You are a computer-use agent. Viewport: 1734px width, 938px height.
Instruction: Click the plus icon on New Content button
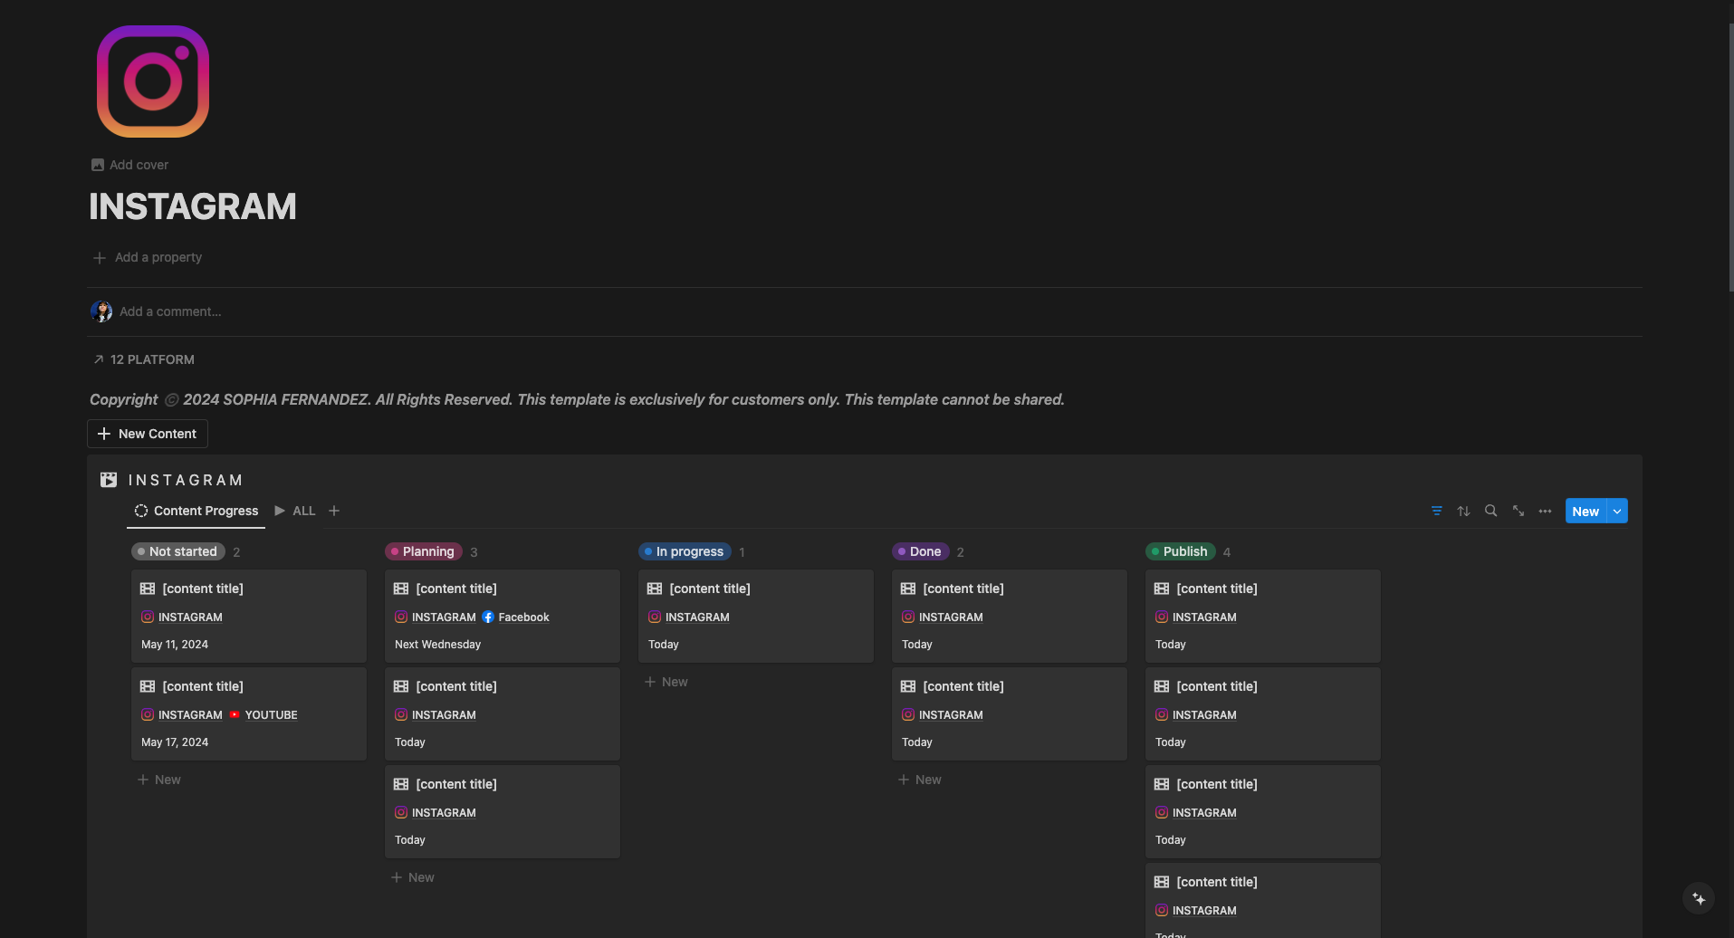[x=104, y=434]
